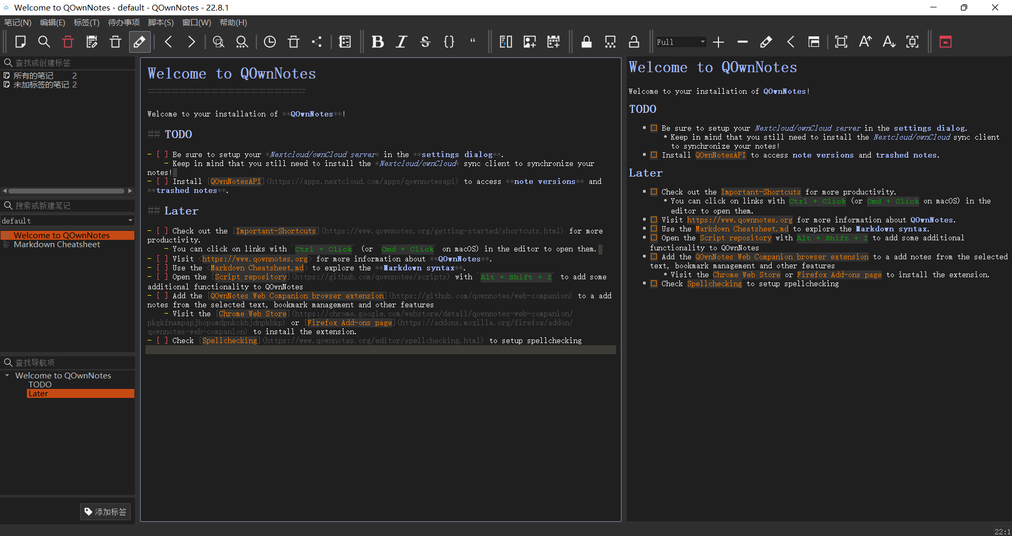Check 'Visit https://www.qownnotes.org' preview checkbox
Viewport: 1012px width, 536px height.
[x=654, y=220]
